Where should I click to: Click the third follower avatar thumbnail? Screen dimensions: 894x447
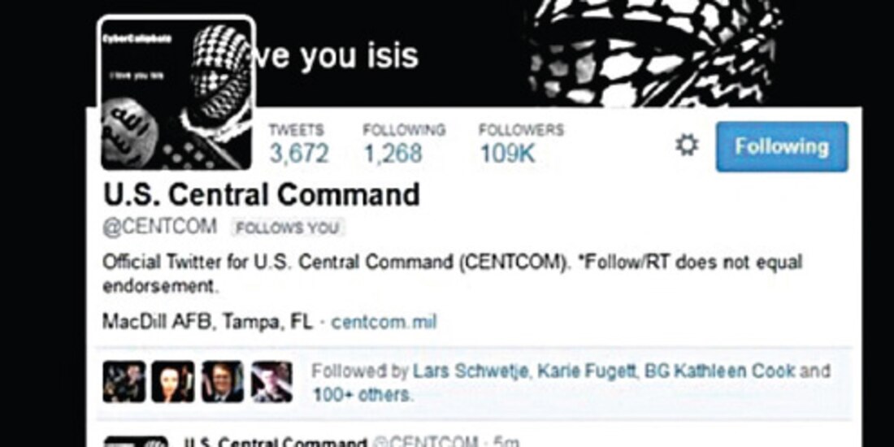pyautogui.click(x=223, y=381)
